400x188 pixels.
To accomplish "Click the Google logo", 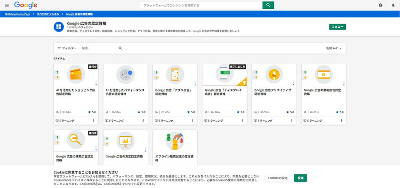I will point(25,5).
